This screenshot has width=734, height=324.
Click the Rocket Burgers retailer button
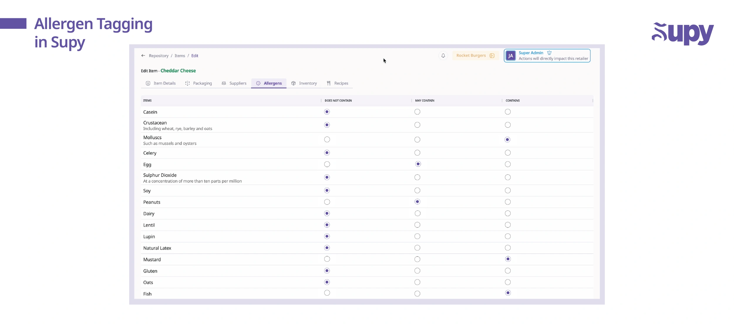(475, 55)
